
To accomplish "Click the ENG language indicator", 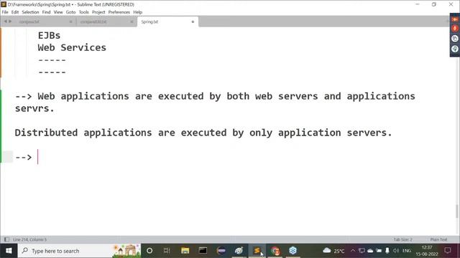I will tap(407, 251).
